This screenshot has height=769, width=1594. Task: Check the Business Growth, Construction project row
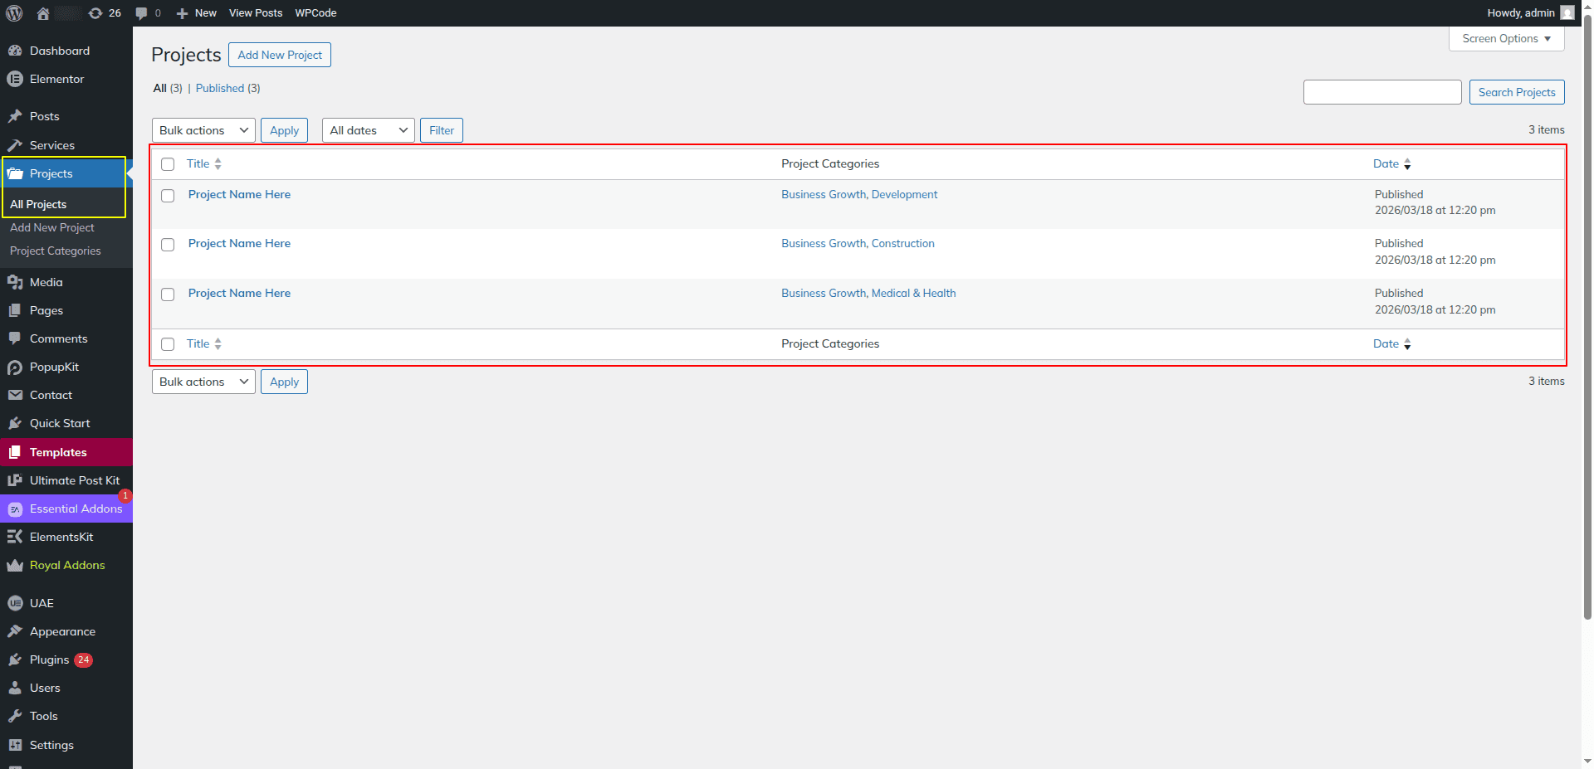(168, 245)
